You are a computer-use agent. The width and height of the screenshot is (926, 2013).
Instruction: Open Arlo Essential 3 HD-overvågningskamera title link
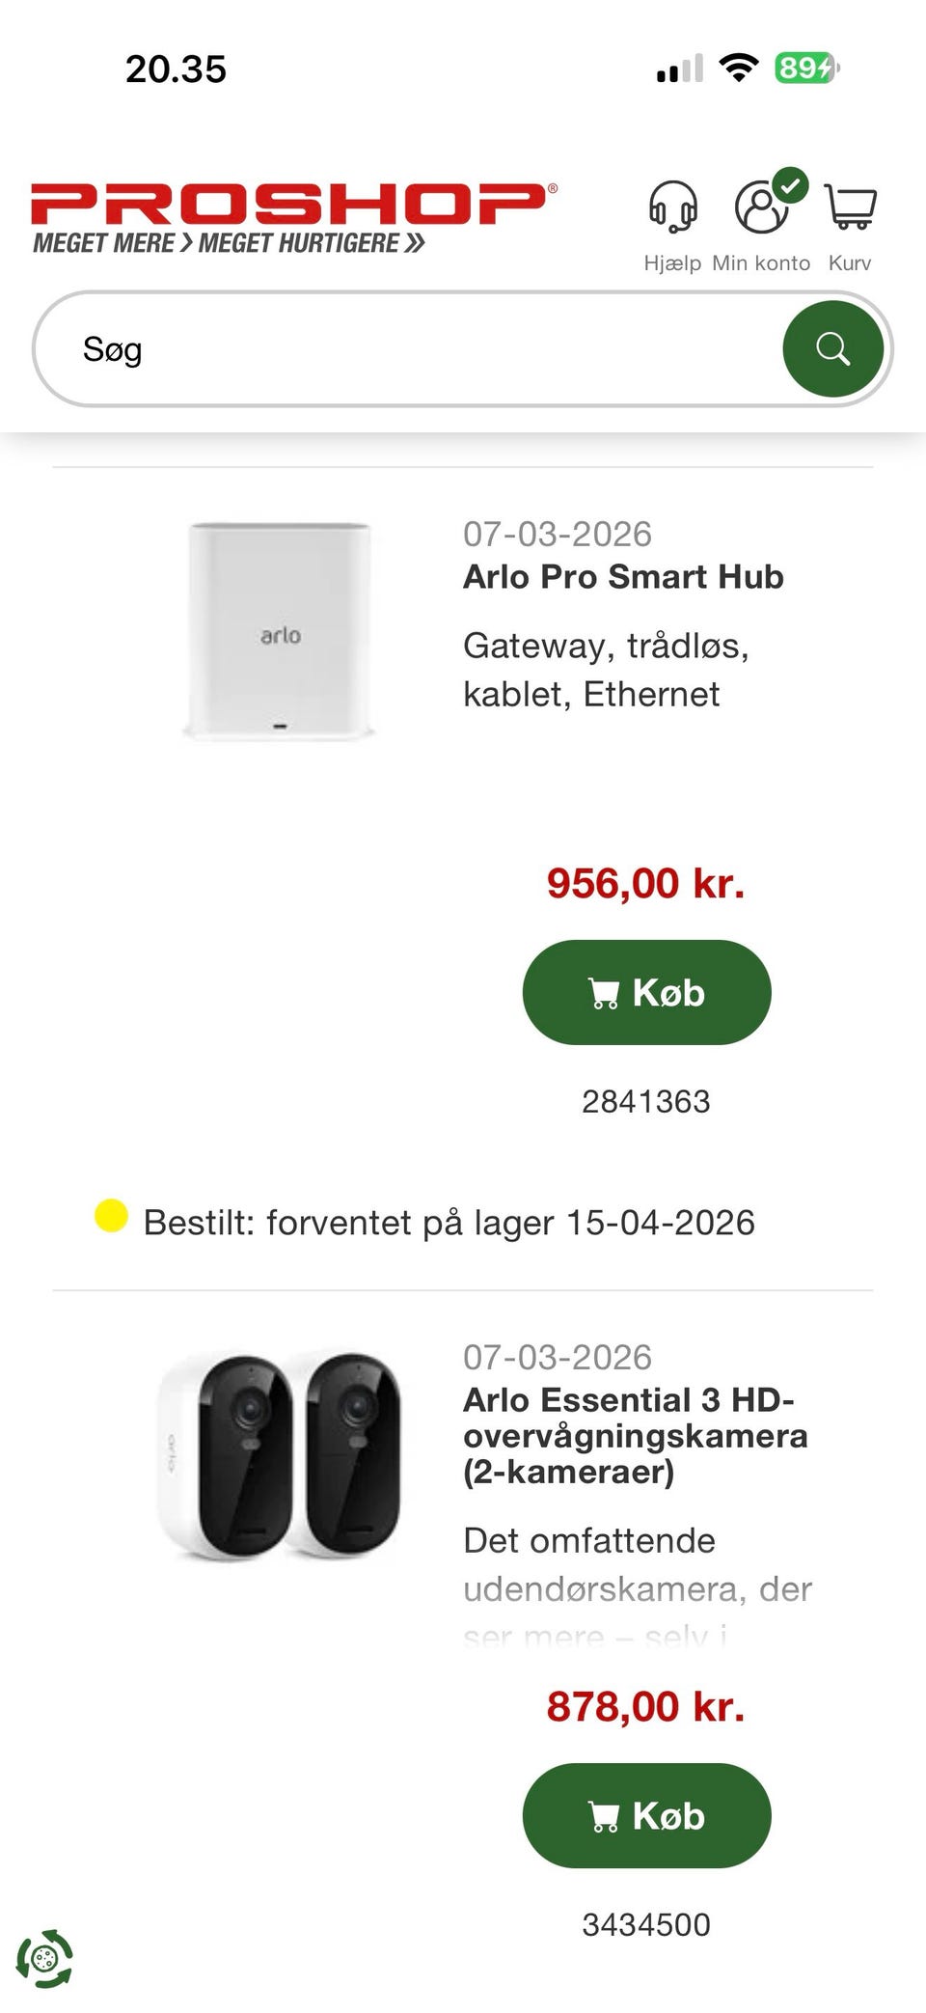[635, 1435]
